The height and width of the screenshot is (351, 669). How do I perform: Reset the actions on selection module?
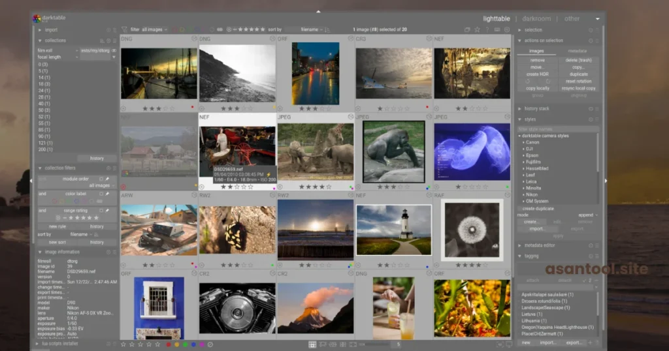(x=591, y=41)
